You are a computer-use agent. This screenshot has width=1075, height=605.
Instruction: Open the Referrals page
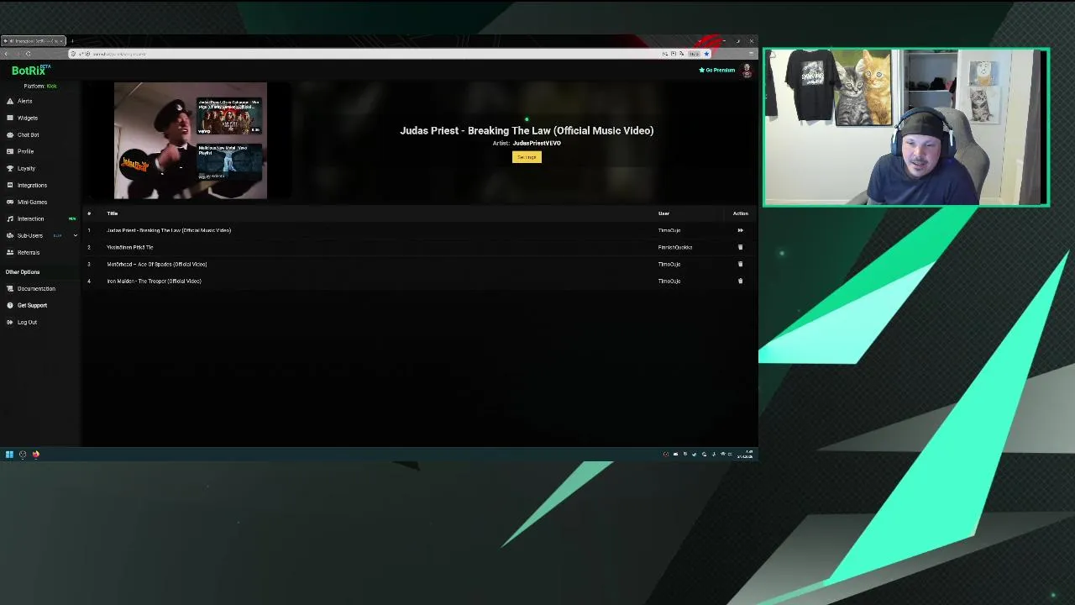(x=29, y=252)
